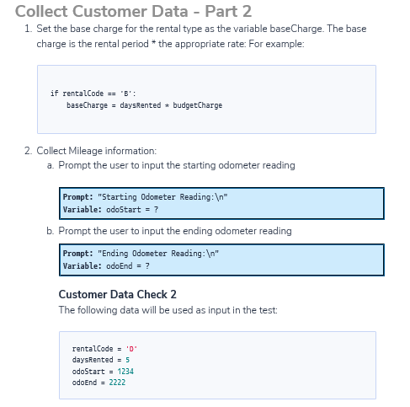Click the 'if rentalCode == B' code line
Image resolution: width=410 pixels, height=407 pixels.
point(93,94)
